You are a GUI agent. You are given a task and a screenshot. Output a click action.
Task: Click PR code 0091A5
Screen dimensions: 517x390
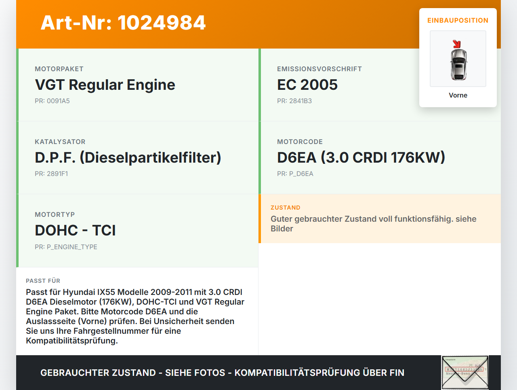[52, 101]
